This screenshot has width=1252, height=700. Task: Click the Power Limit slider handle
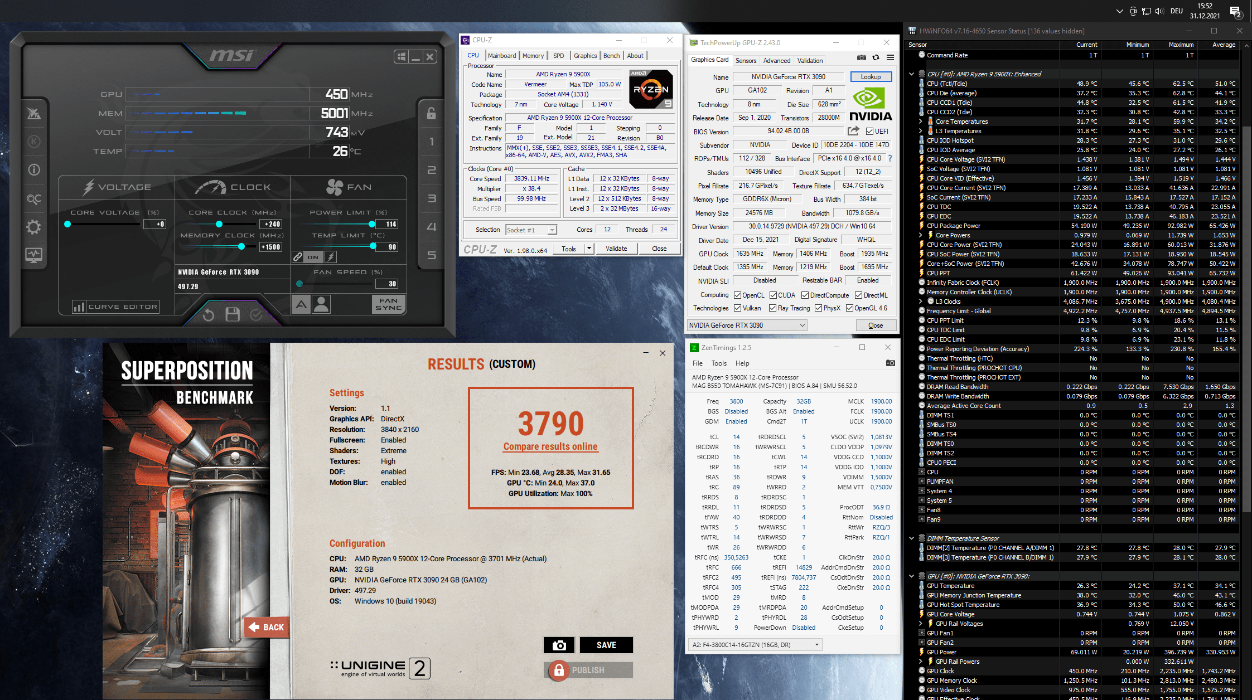[x=372, y=224]
